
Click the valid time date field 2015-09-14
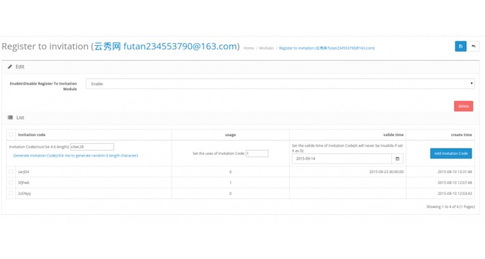[x=342, y=159]
